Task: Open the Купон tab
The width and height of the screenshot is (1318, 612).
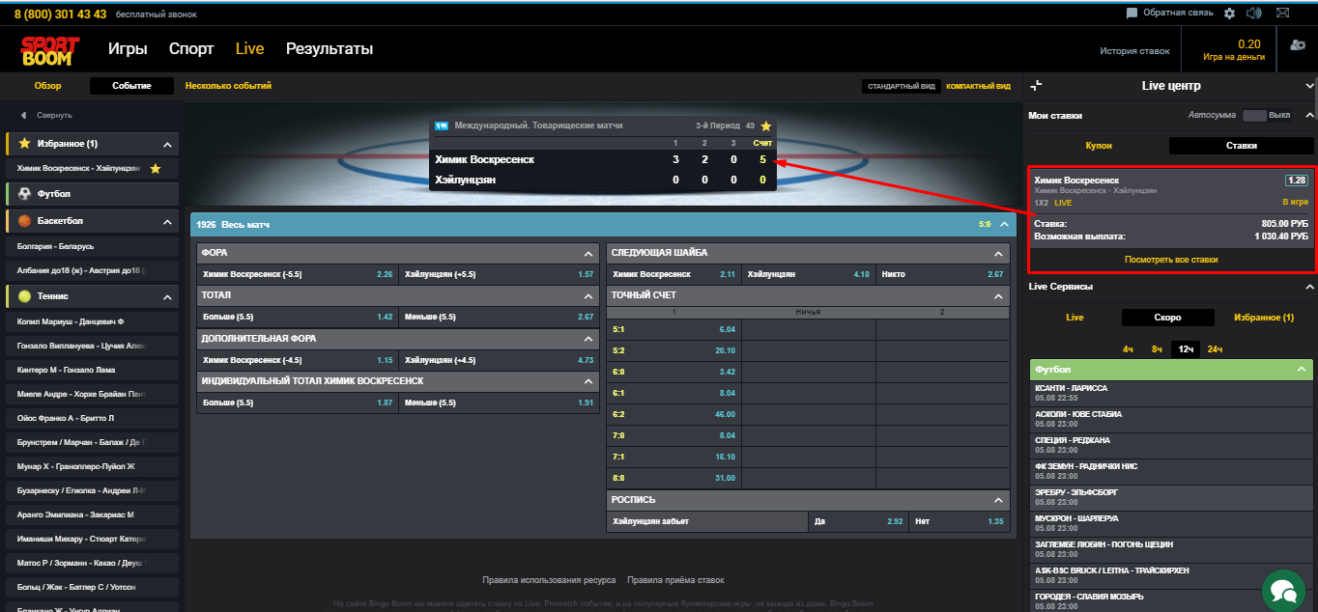Action: 1099,146
